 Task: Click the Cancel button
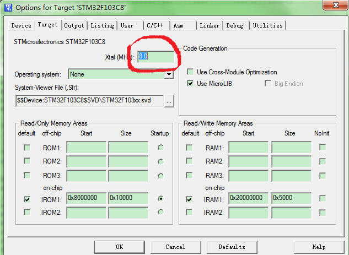[x=176, y=247]
